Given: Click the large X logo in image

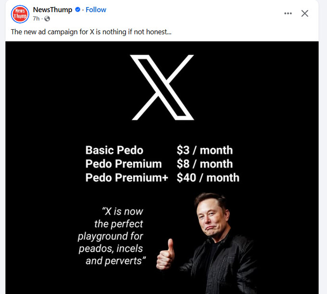Looking at the screenshot, I should pos(162,87).
